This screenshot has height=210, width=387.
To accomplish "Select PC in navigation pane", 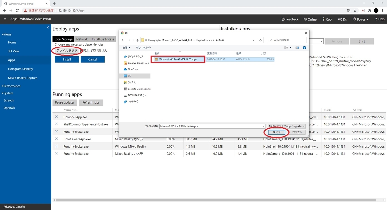I will [127, 76].
